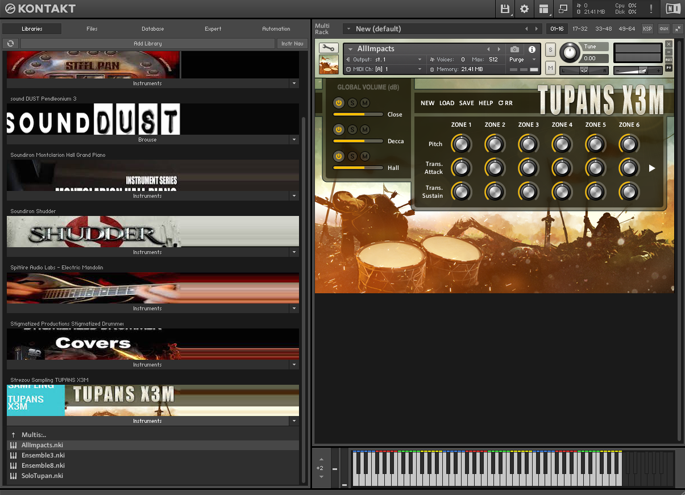Open the snapshot camera view

pyautogui.click(x=514, y=49)
